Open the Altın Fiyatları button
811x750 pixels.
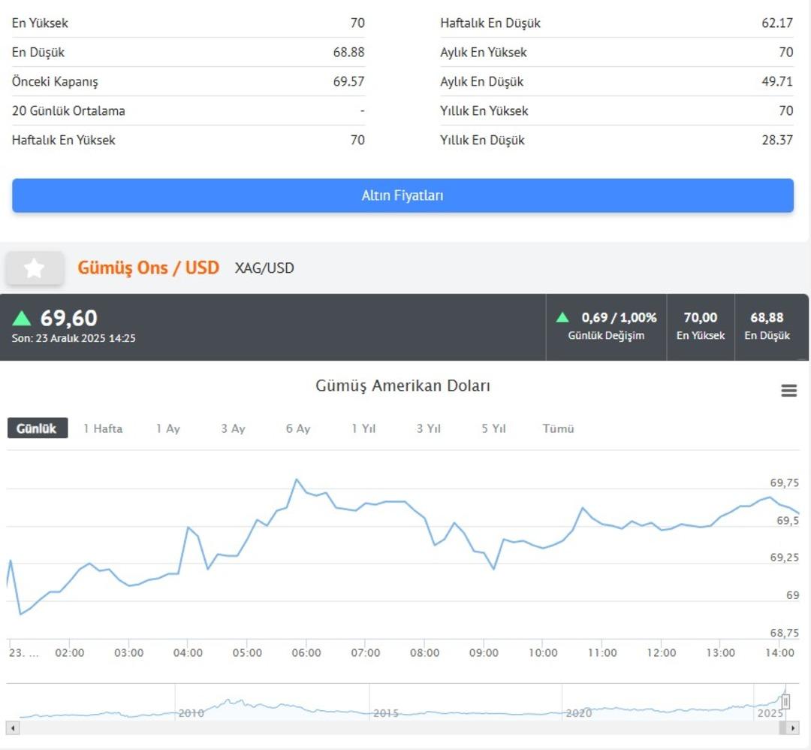(402, 195)
